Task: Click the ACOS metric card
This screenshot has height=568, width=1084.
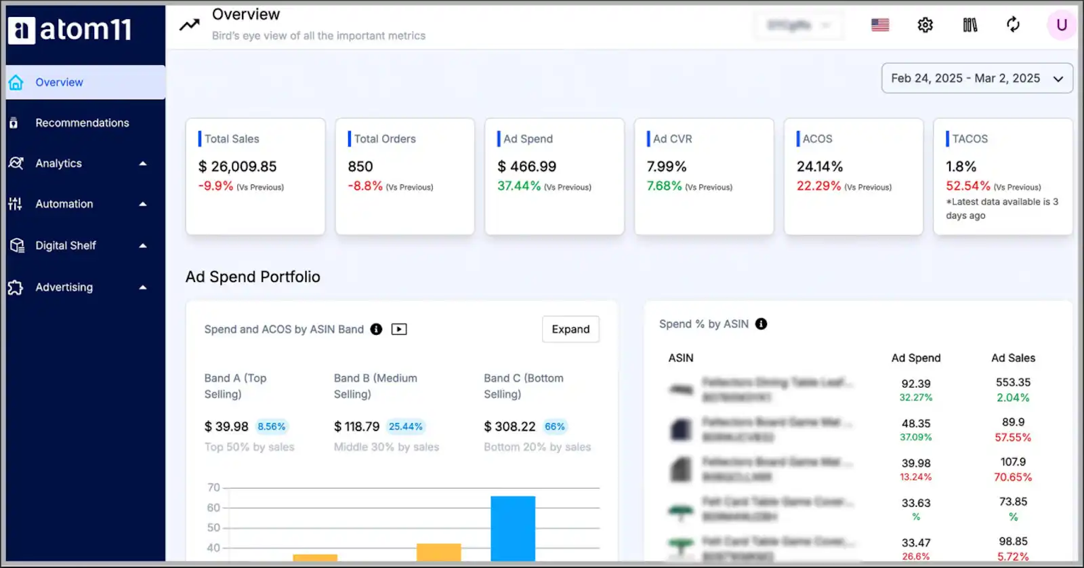Action: click(x=854, y=177)
